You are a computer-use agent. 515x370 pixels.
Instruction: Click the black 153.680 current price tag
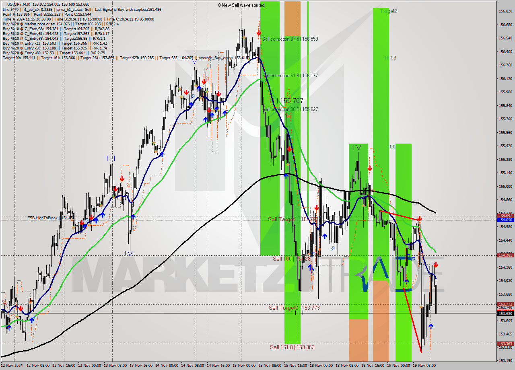505,313
